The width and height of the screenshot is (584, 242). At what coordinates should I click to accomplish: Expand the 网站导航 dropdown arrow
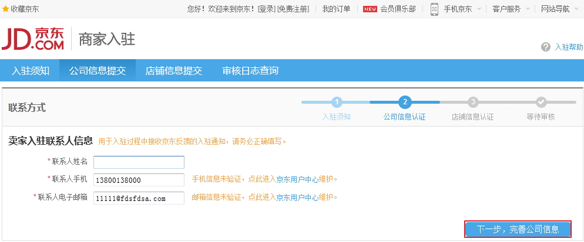[576, 9]
